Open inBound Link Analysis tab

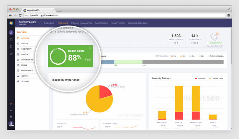point(81,23)
